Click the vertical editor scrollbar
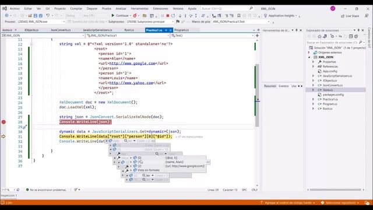 tap(257, 95)
